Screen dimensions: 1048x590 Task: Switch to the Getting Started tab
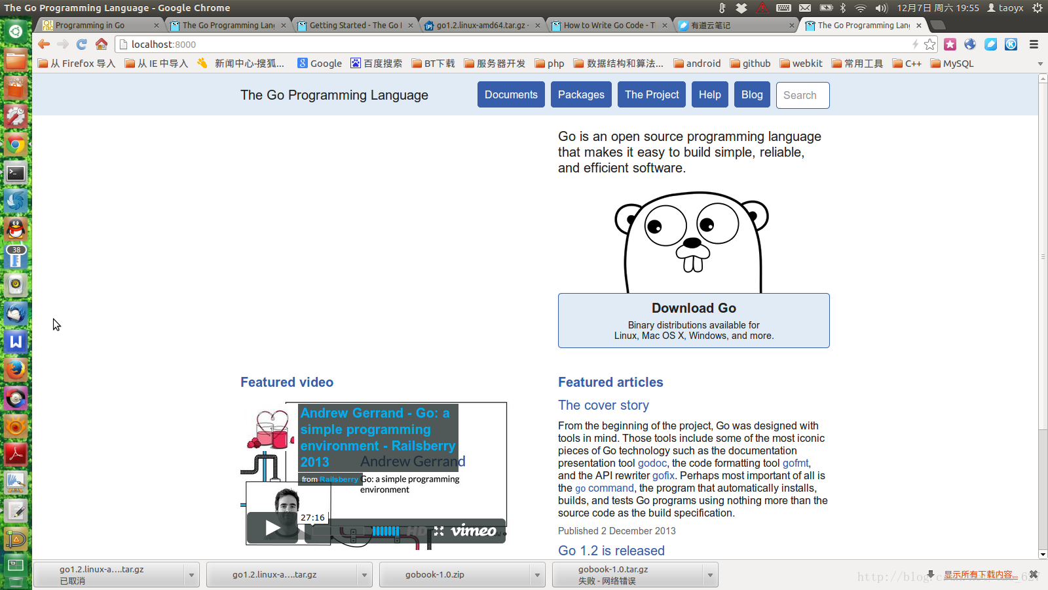(x=354, y=25)
